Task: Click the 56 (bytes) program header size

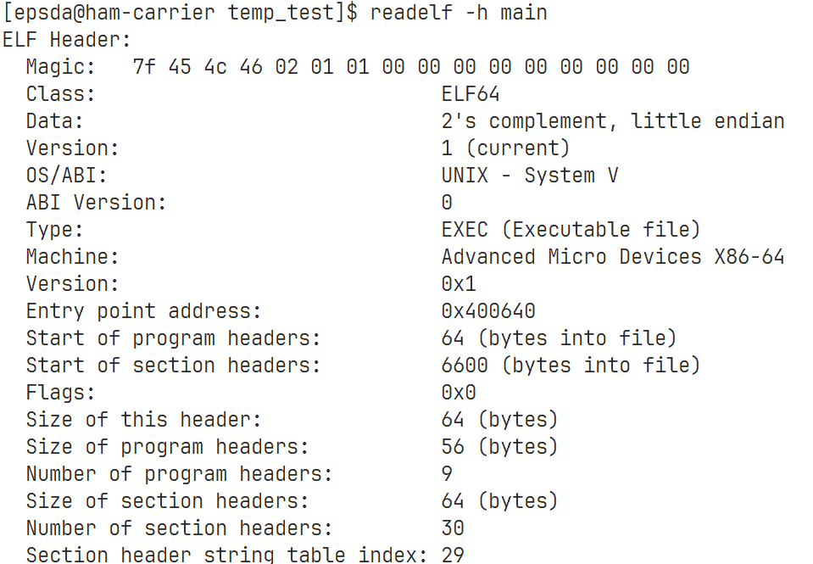Action: pos(500,446)
